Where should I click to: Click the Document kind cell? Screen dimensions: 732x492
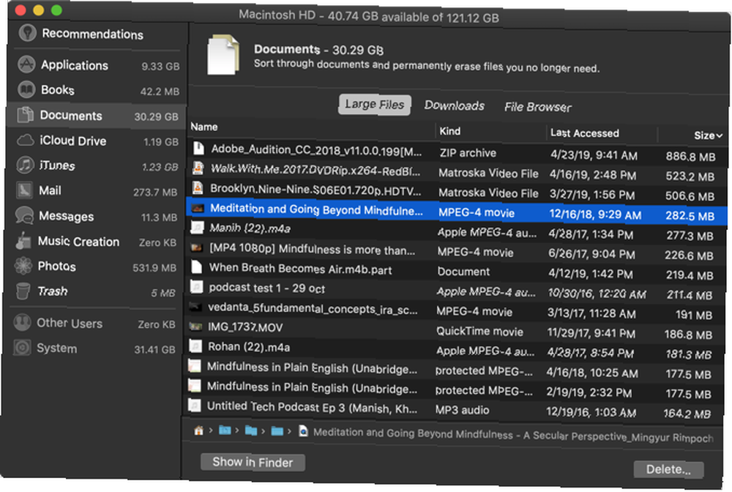pyautogui.click(x=463, y=271)
